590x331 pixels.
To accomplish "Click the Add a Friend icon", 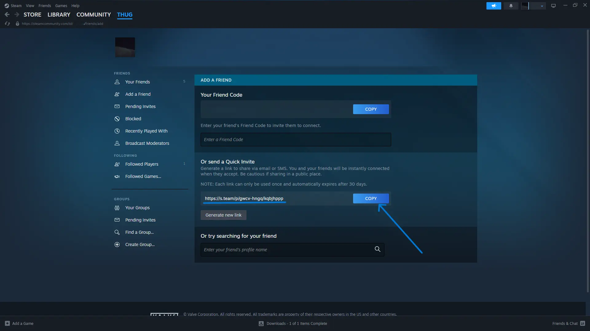I will pyautogui.click(x=117, y=94).
